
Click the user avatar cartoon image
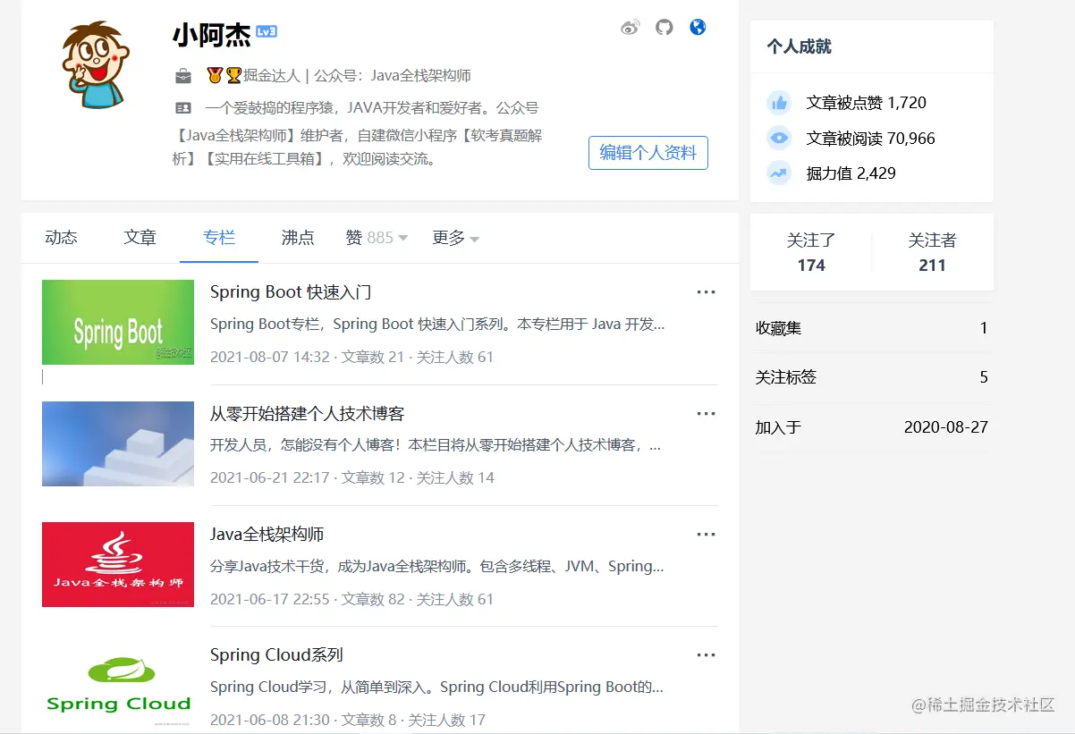coord(97,65)
